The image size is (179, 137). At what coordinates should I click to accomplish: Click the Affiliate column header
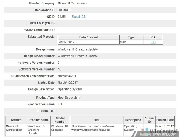(x=16, y=120)
